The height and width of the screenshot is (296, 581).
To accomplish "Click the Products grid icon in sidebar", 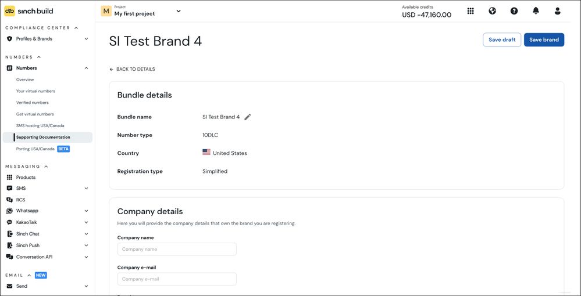I will (10, 177).
